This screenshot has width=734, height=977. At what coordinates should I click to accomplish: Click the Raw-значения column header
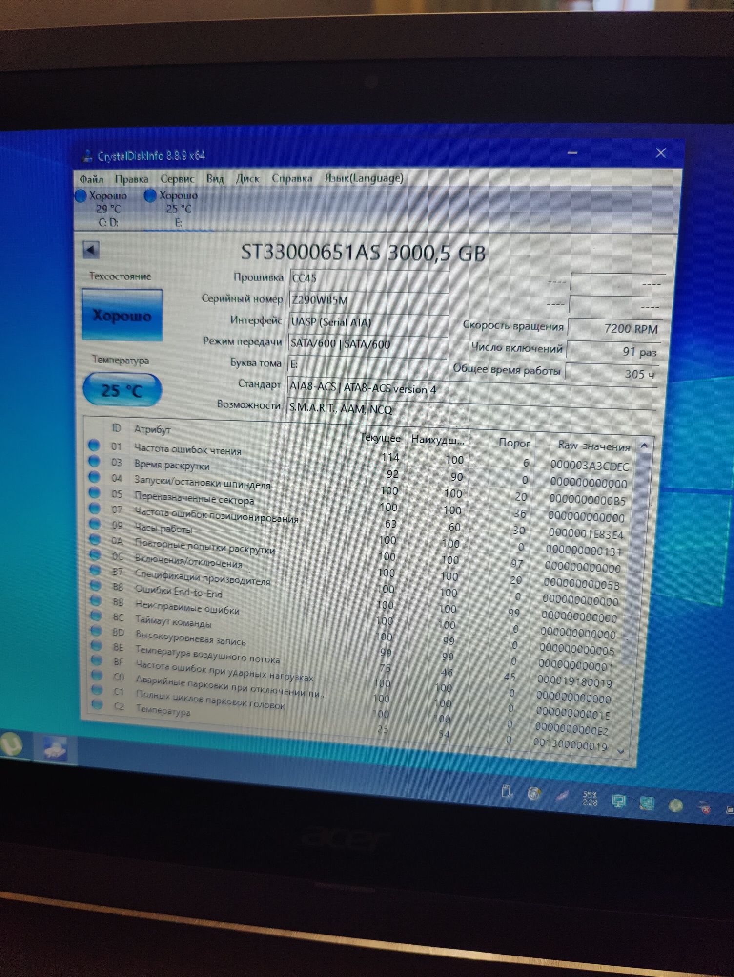coord(593,446)
